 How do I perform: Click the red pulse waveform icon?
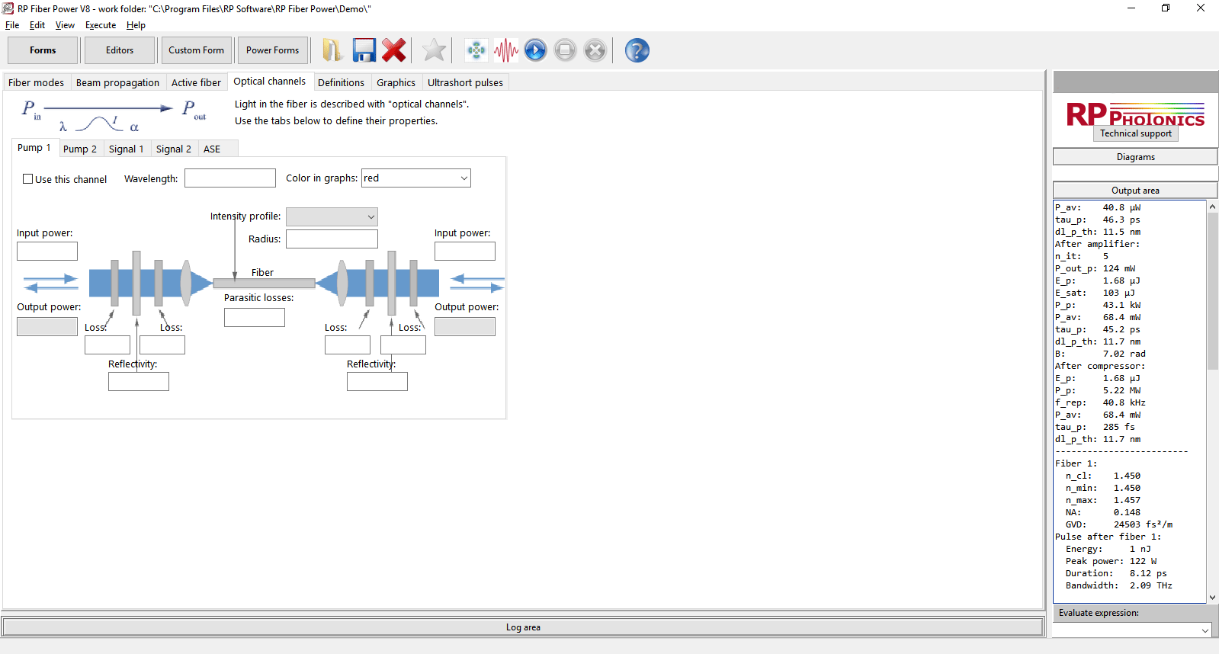click(505, 50)
